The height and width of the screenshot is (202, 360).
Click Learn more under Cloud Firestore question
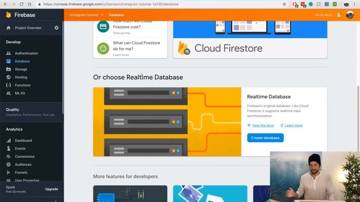click(x=121, y=55)
